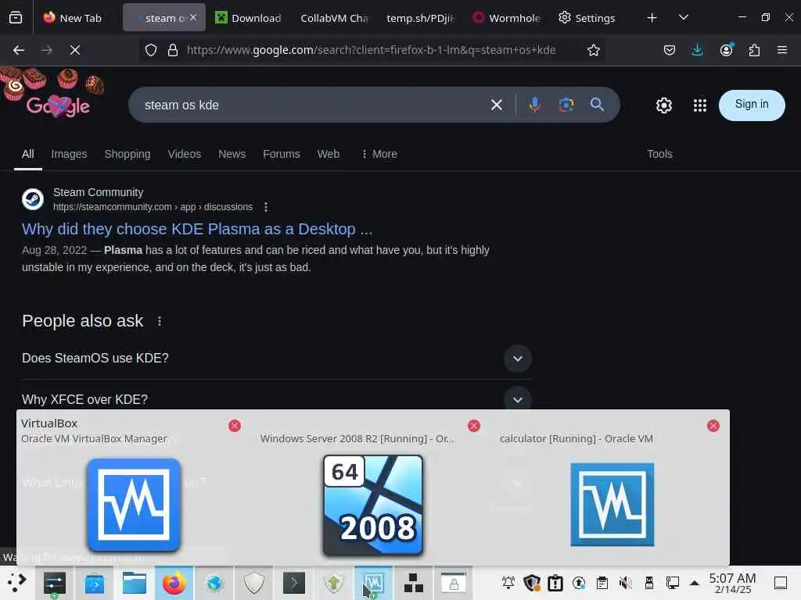Switch to the Settings browser tab
This screenshot has height=600, width=801.
pos(587,18)
